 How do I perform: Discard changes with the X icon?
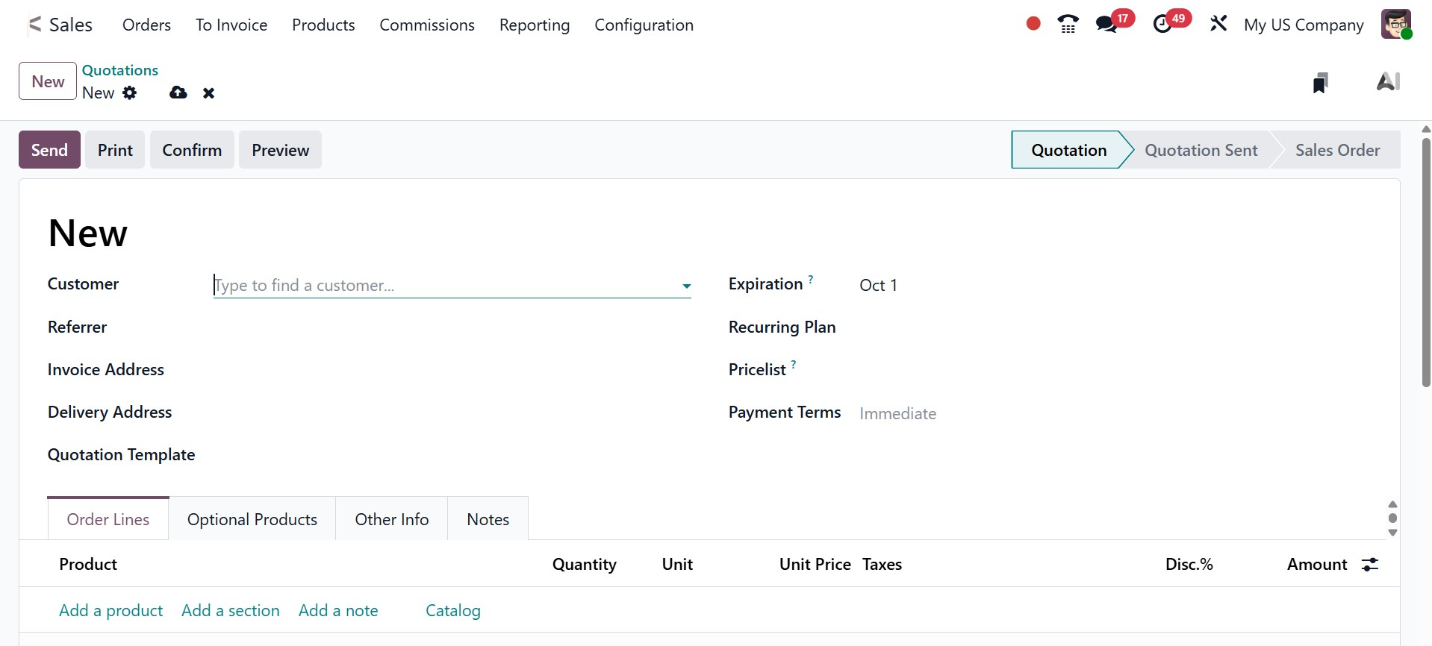point(209,93)
